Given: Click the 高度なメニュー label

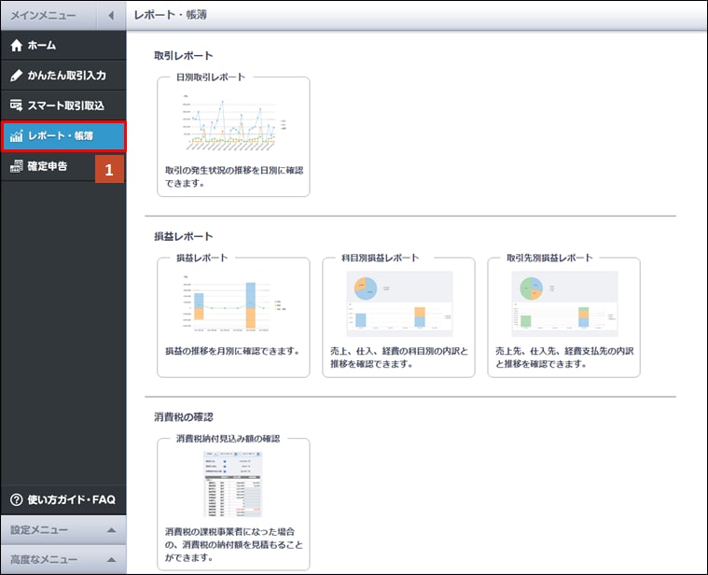Looking at the screenshot, I should pyautogui.click(x=44, y=560).
